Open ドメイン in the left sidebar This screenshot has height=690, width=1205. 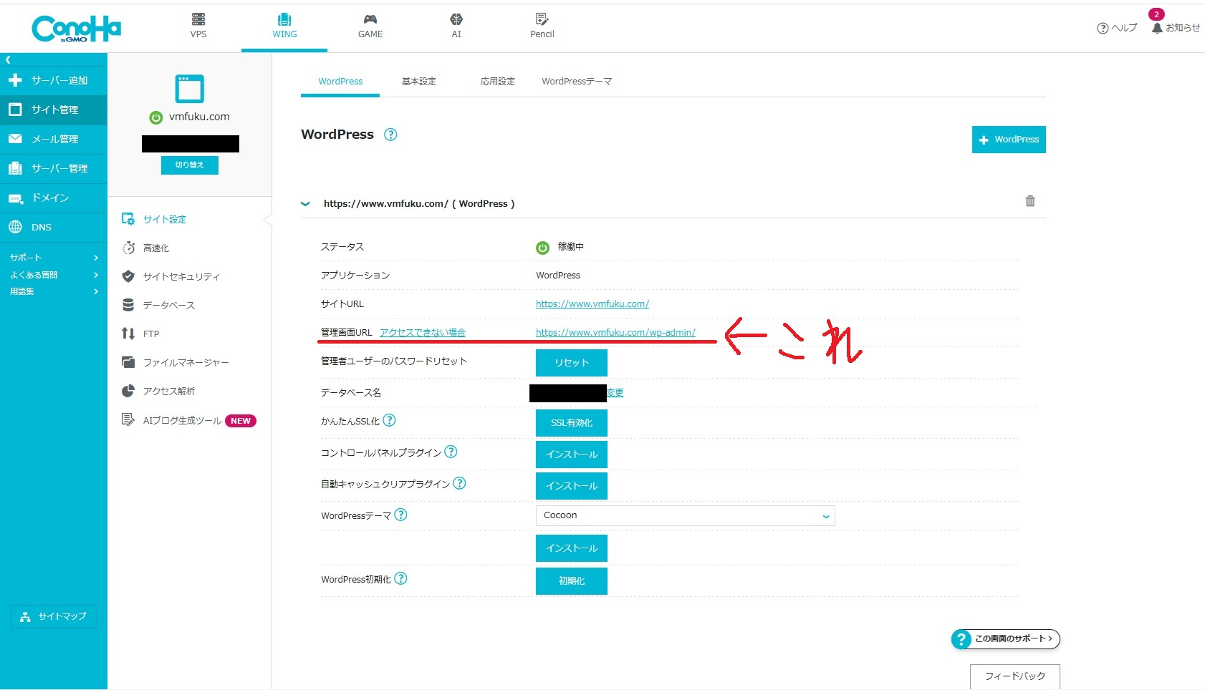54,198
